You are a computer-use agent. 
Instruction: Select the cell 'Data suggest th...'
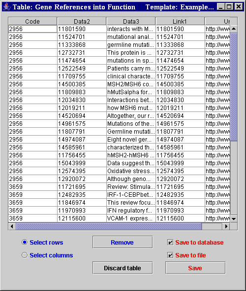131,163
